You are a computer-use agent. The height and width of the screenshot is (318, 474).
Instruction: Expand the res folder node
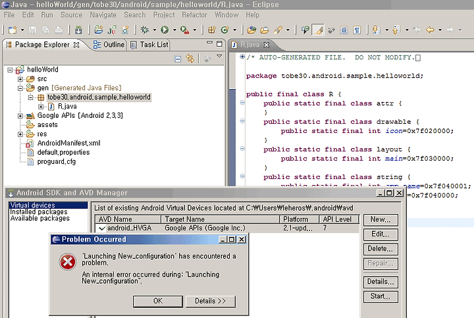tap(20, 134)
